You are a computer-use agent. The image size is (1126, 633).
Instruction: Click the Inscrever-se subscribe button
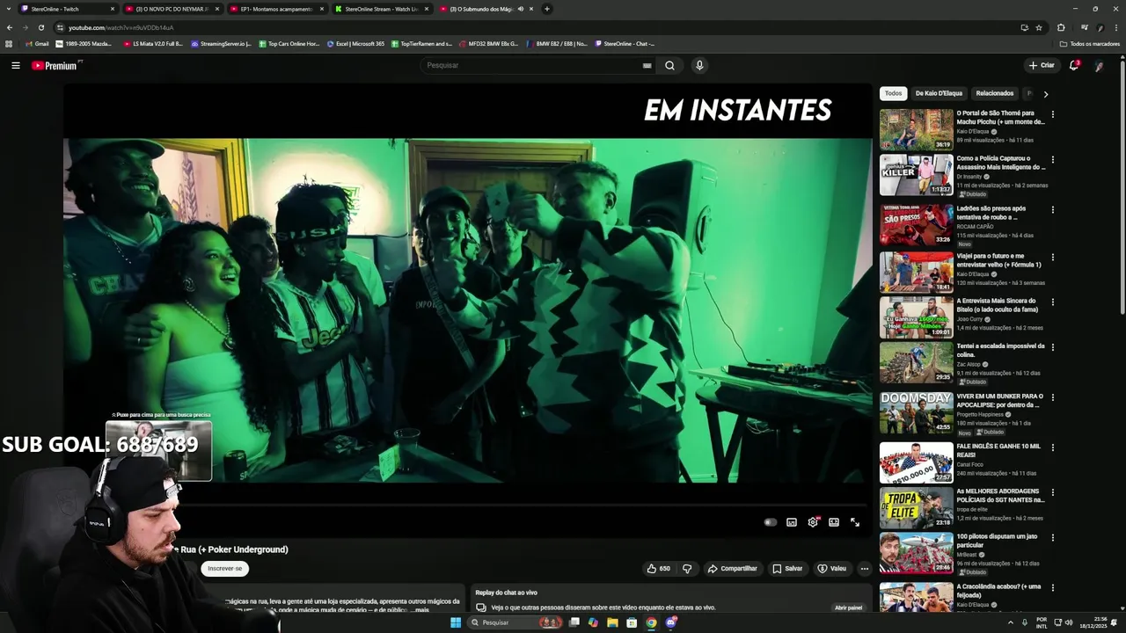[225, 568]
